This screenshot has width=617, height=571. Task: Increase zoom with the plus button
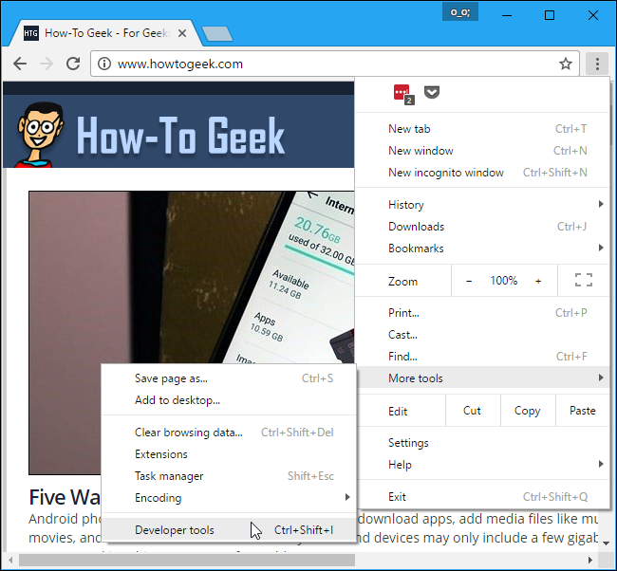(x=538, y=281)
